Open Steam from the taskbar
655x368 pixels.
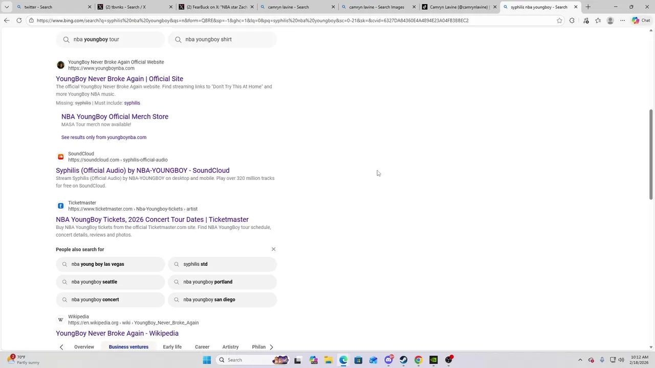[x=403, y=360]
